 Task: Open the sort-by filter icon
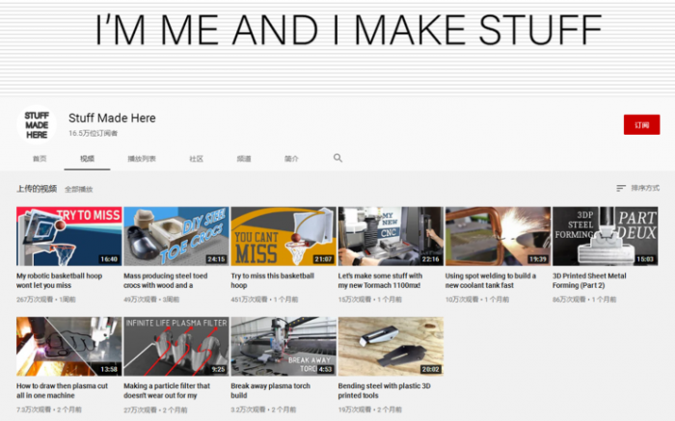pos(621,188)
